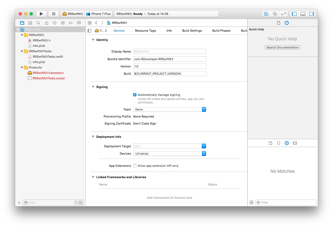Image resolution: width=333 pixels, height=228 pixels.
Task: Show the File Template library
Action: point(270,143)
